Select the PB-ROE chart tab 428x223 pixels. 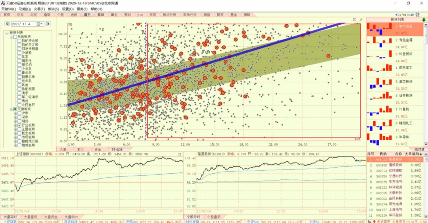(x=117, y=149)
